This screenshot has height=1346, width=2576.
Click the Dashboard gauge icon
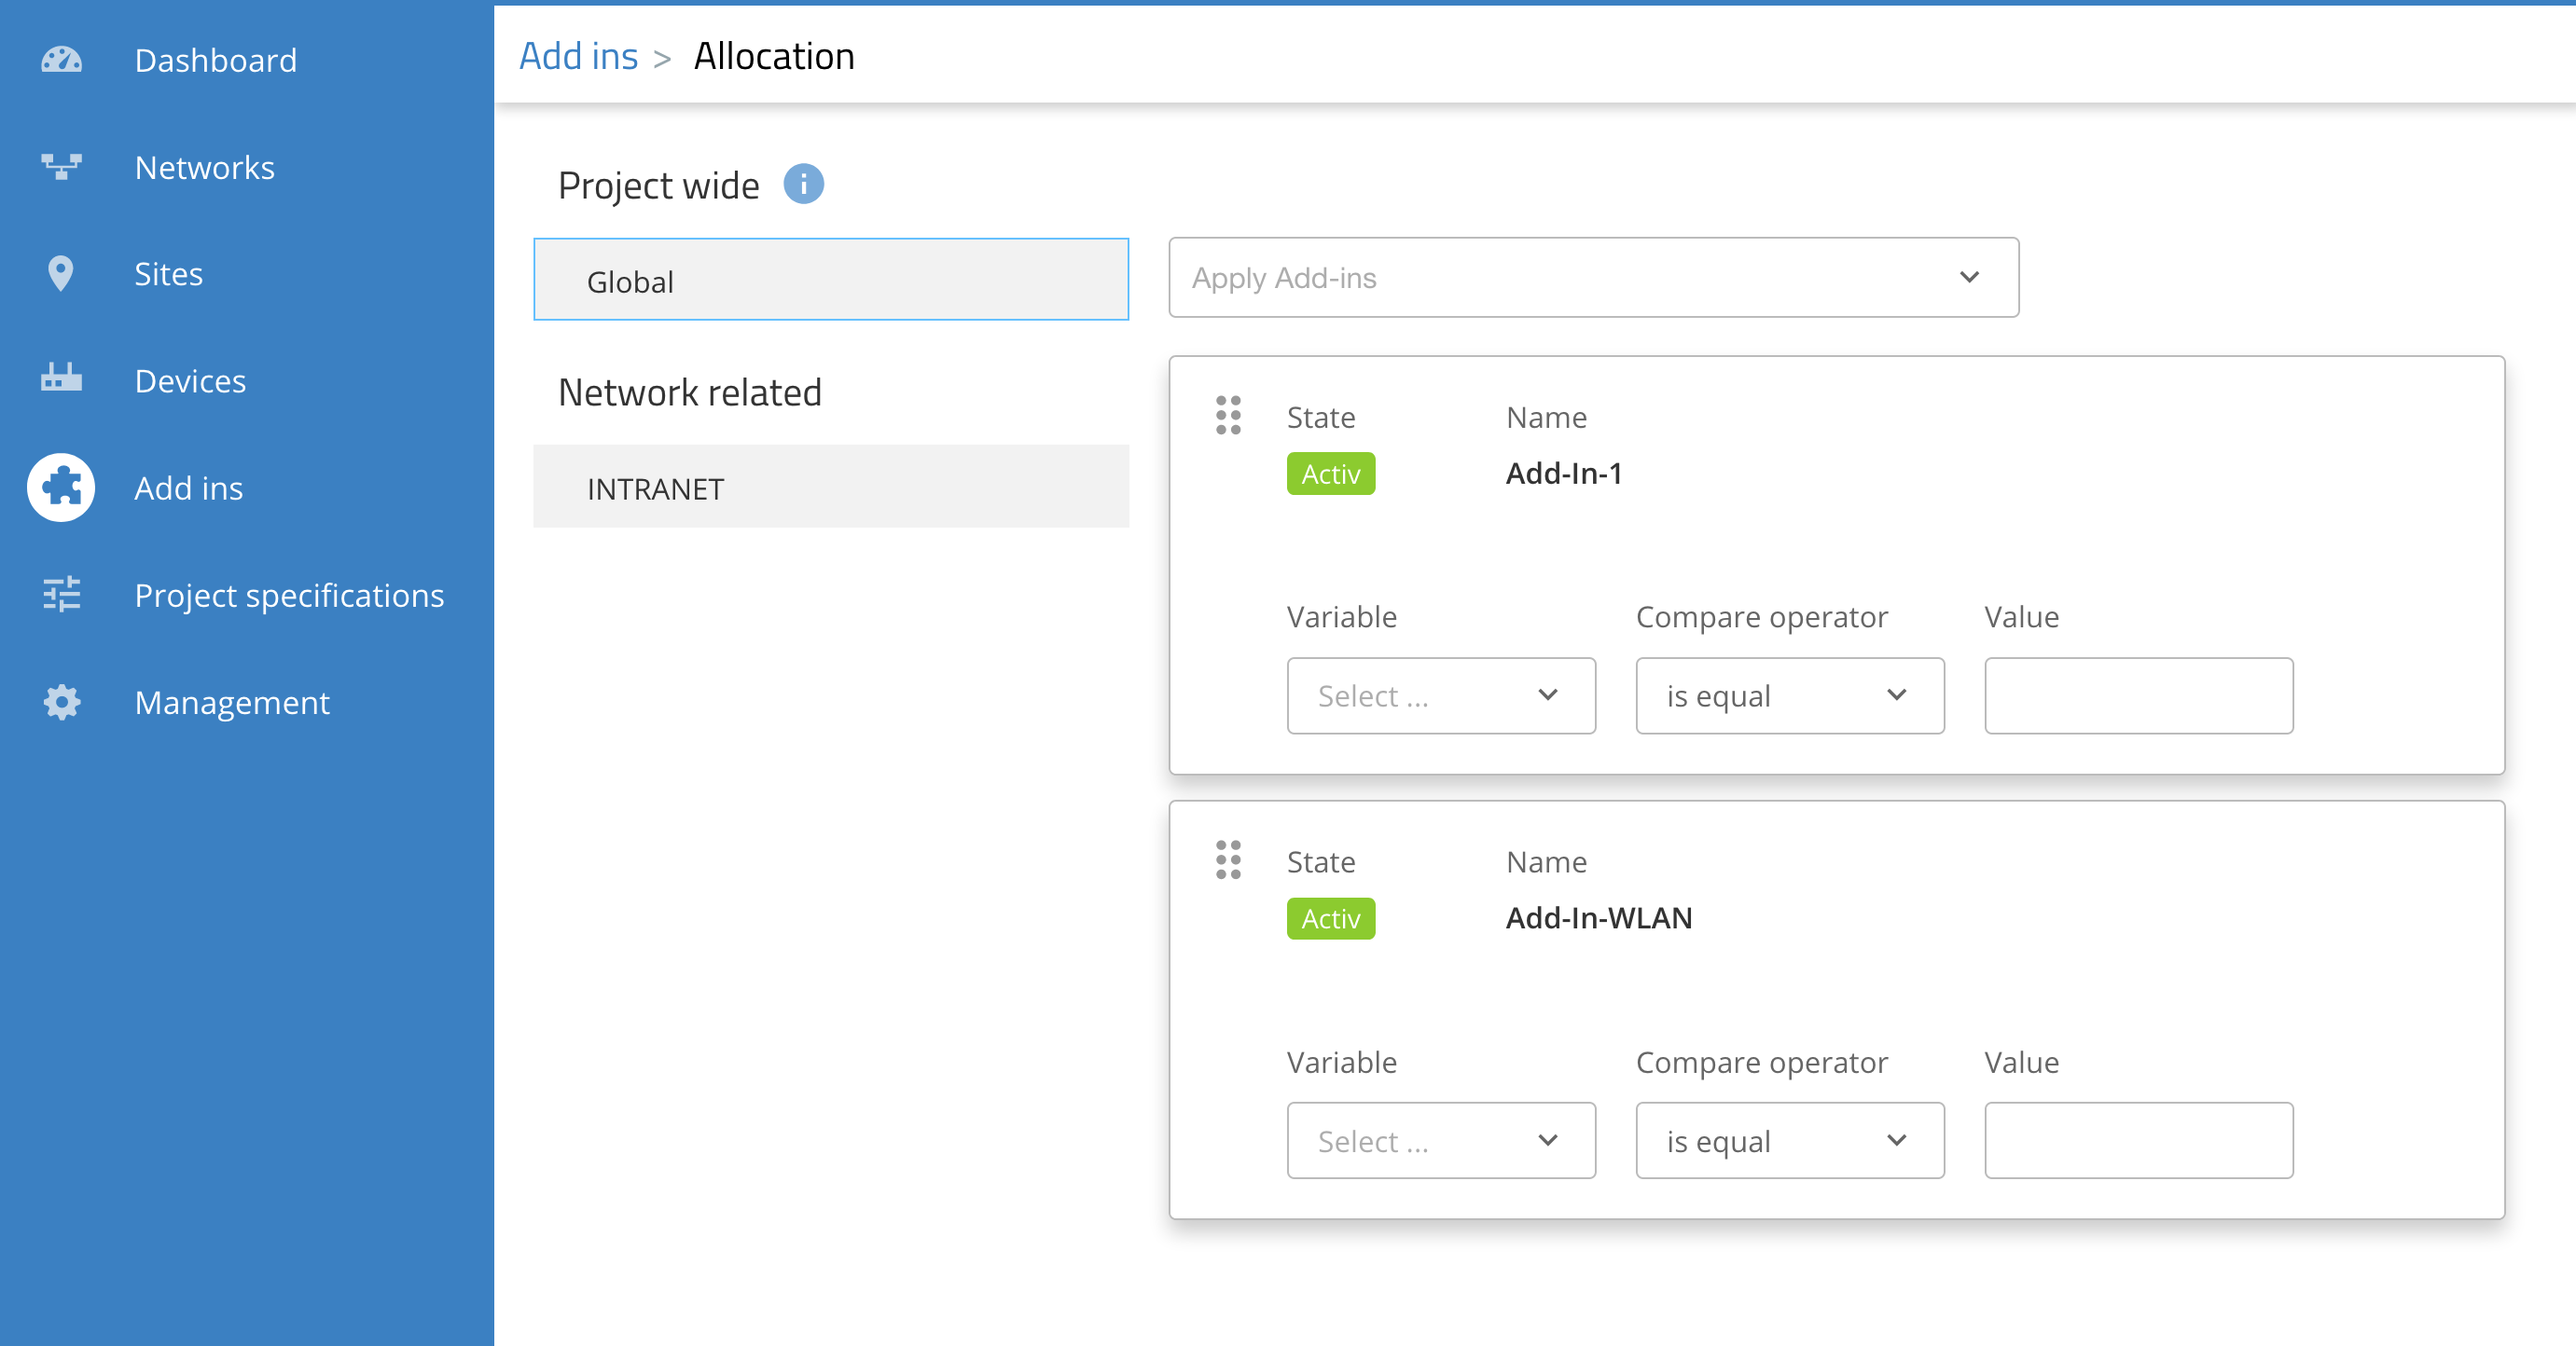(61, 60)
